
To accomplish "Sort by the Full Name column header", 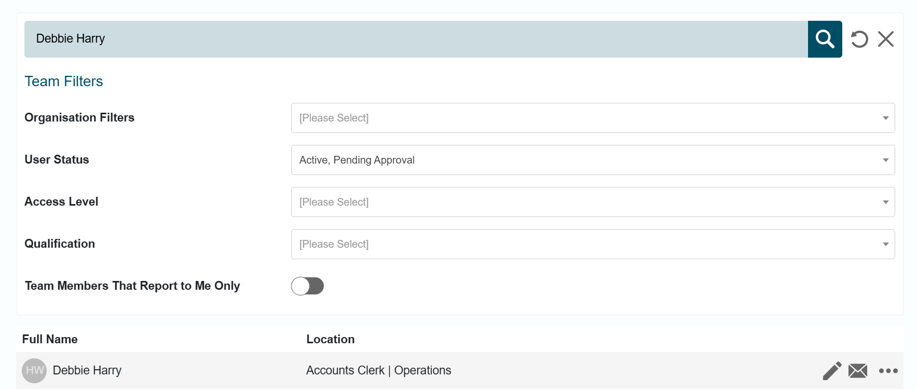I will 50,339.
